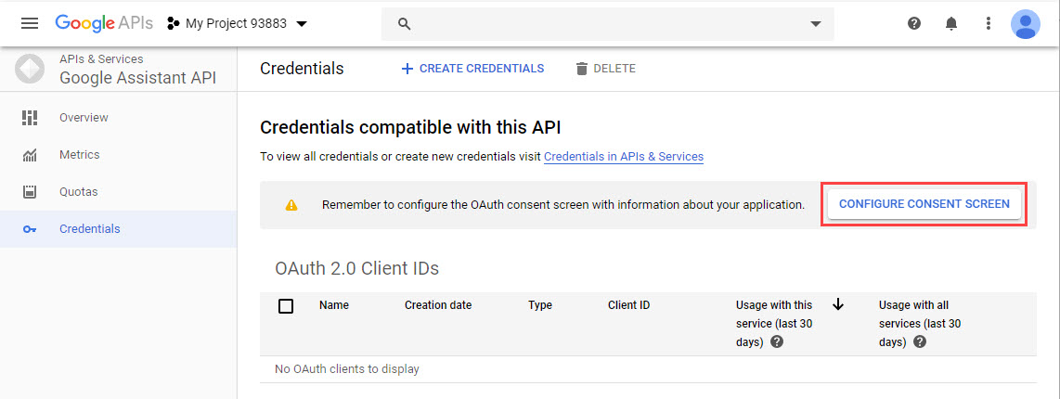The width and height of the screenshot is (1060, 399).
Task: Open the three-dot more options menu
Action: point(989,24)
